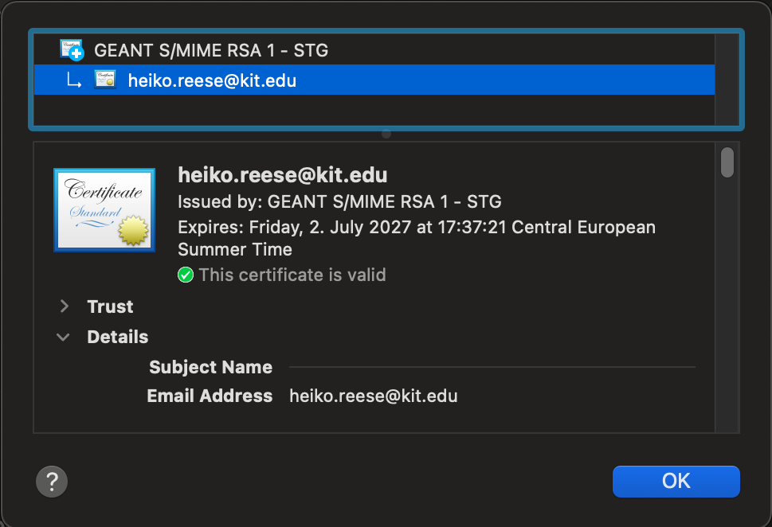This screenshot has height=527, width=772.
Task: Expand the Trust section
Action: [64, 306]
